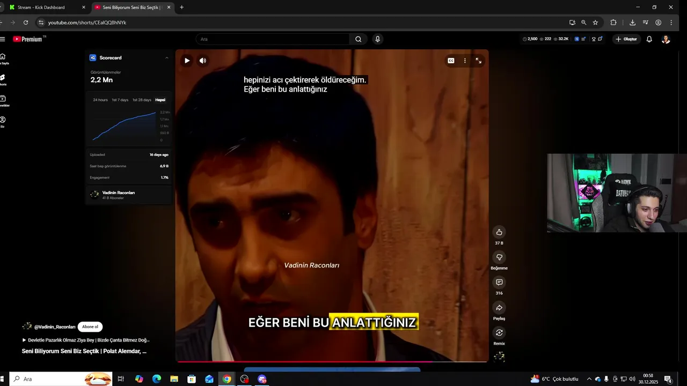The width and height of the screenshot is (687, 386).
Task: Open the comments panel showing 316
Action: tap(499, 283)
